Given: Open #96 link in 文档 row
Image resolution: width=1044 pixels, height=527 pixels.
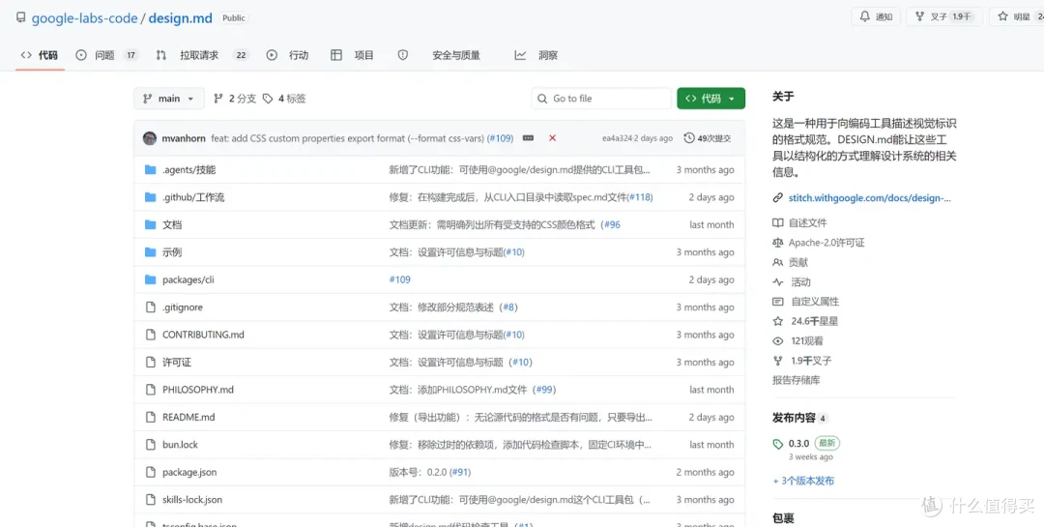Looking at the screenshot, I should [x=612, y=225].
